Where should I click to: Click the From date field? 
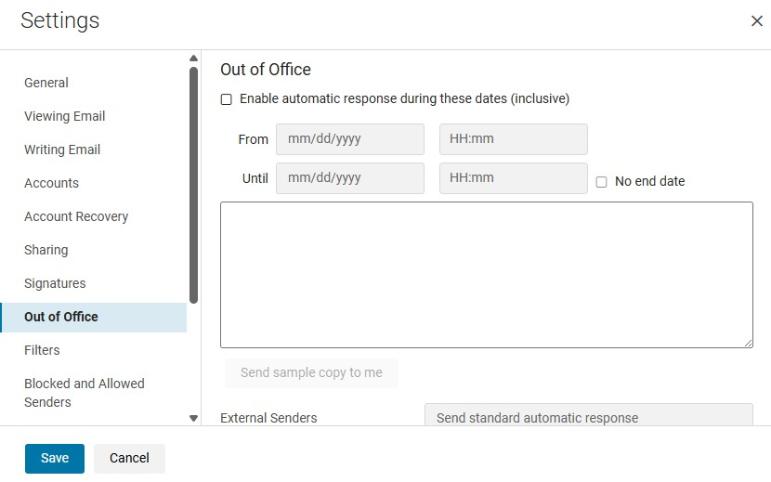(349, 139)
